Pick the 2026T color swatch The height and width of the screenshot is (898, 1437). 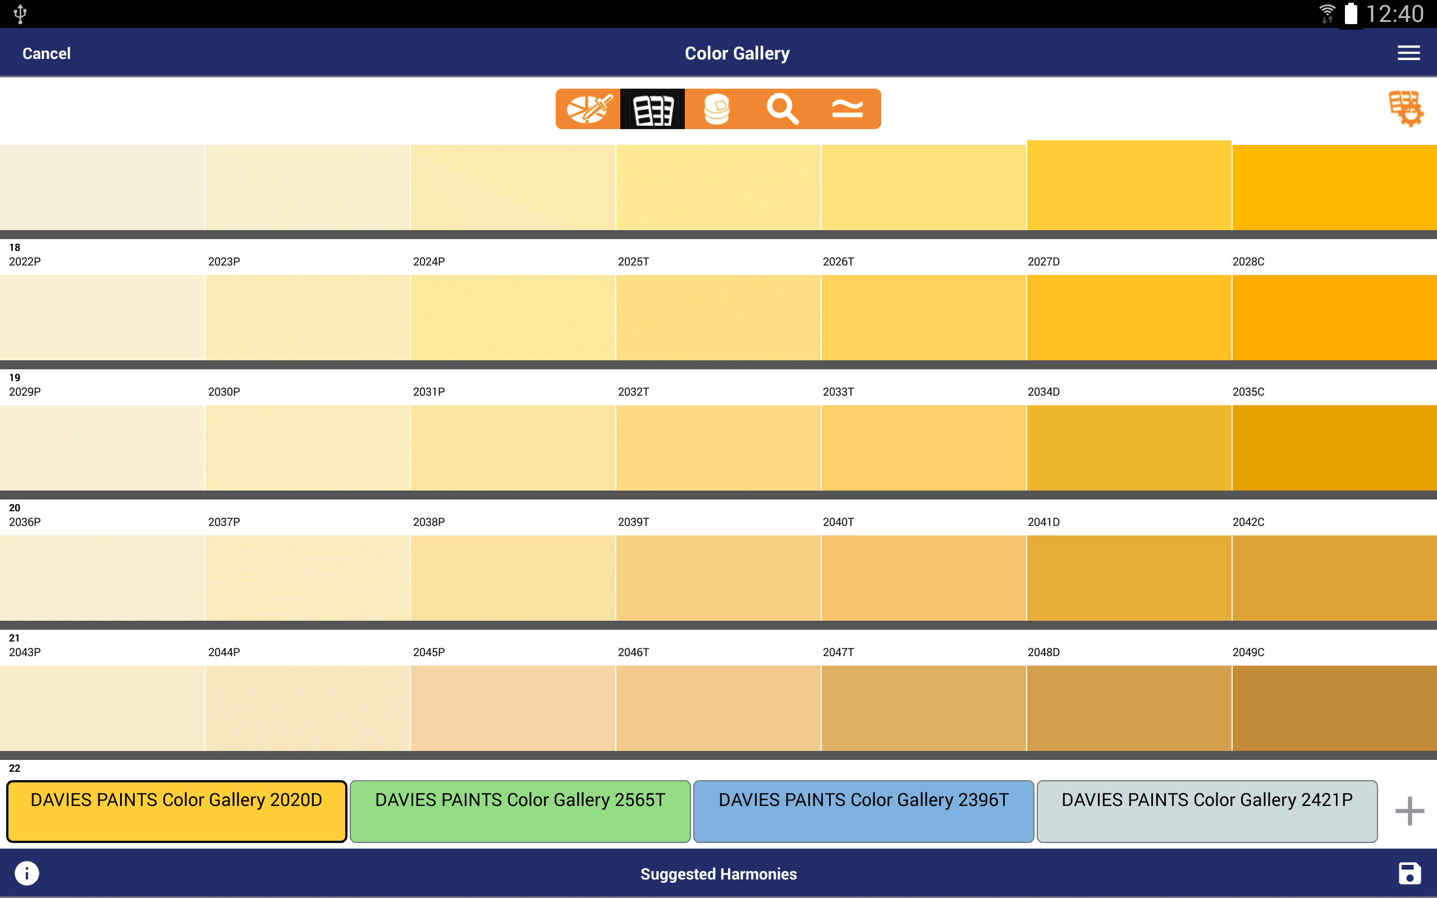pyautogui.click(x=924, y=317)
